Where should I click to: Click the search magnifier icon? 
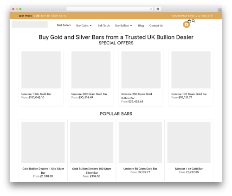point(193,21)
